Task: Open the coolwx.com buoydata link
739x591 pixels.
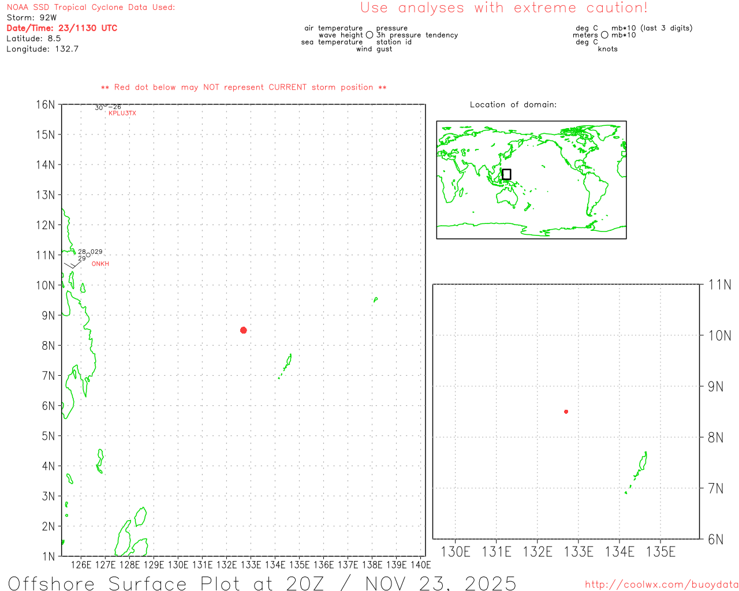Action: (x=661, y=585)
